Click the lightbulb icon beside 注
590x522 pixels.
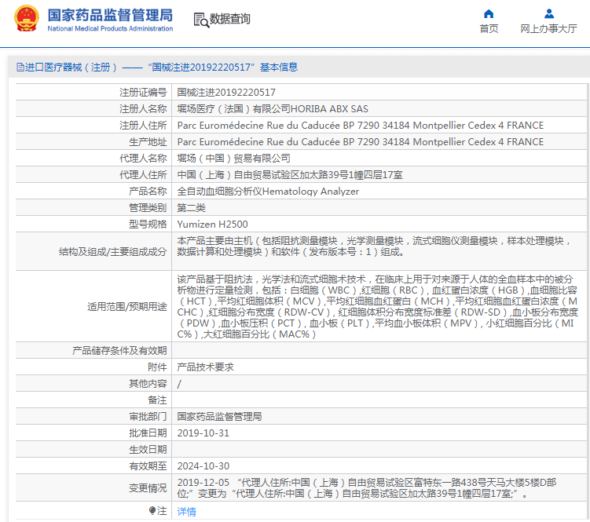coord(152,511)
